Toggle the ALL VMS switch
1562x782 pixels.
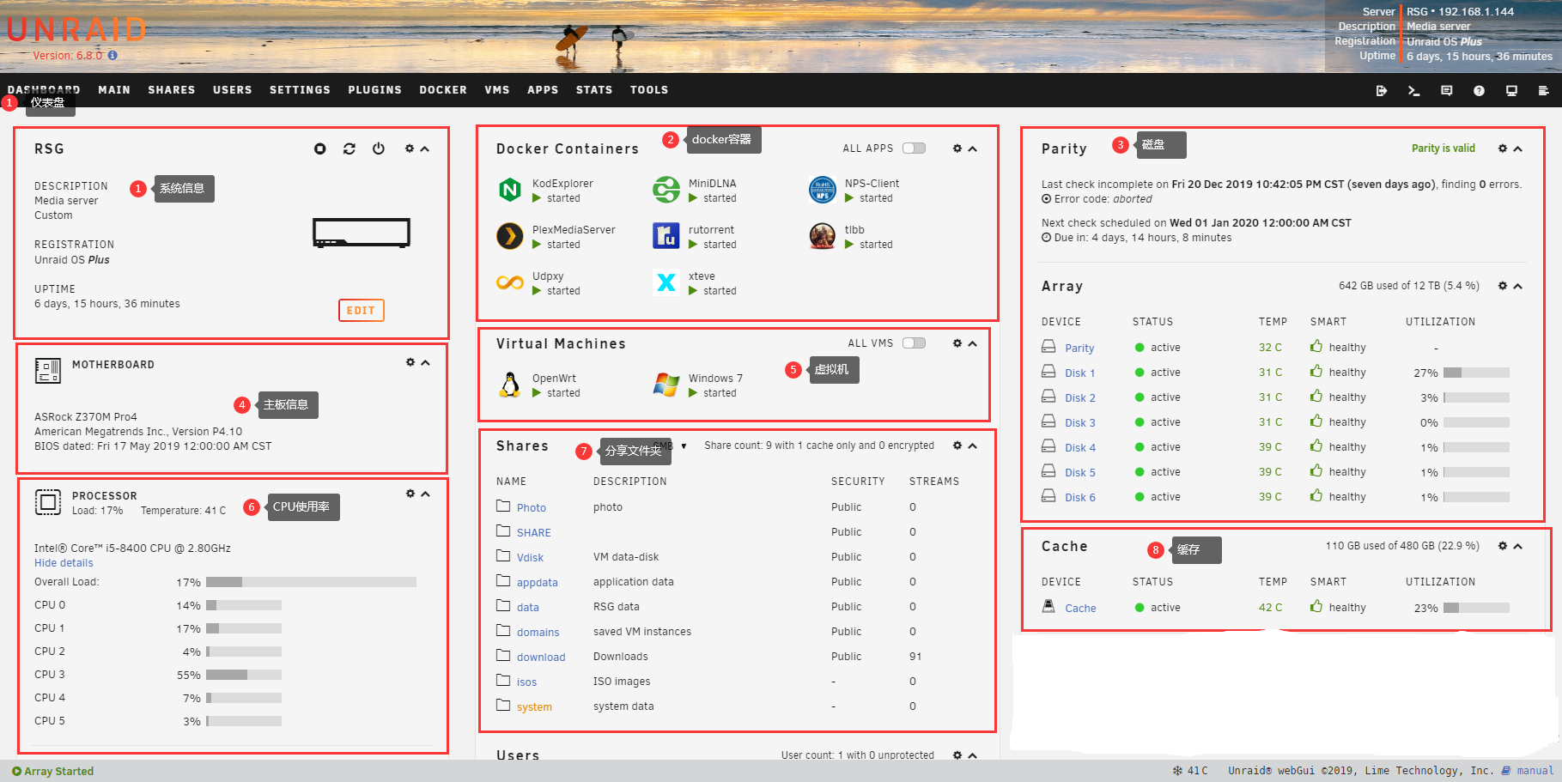[914, 343]
